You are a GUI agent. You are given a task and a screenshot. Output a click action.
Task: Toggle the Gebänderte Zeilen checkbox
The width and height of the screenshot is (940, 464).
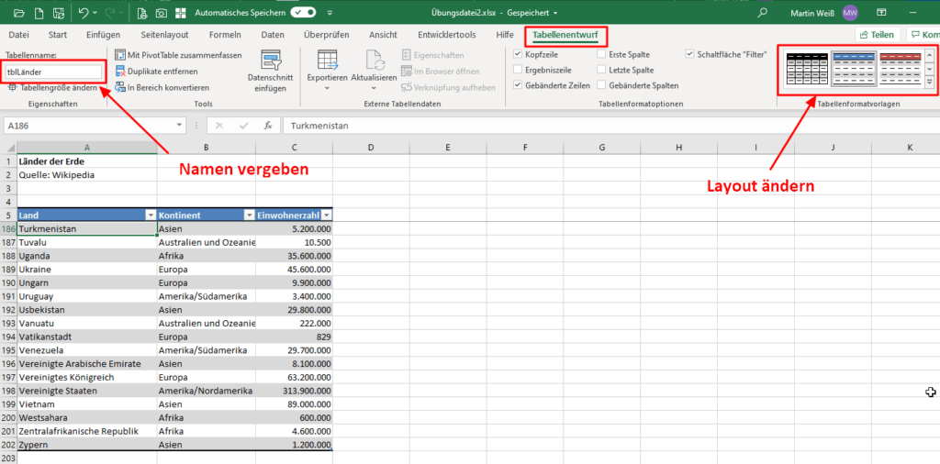[518, 85]
